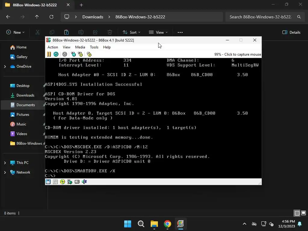Select Music in the navigation pane
The height and width of the screenshot is (231, 308).
[21, 124]
